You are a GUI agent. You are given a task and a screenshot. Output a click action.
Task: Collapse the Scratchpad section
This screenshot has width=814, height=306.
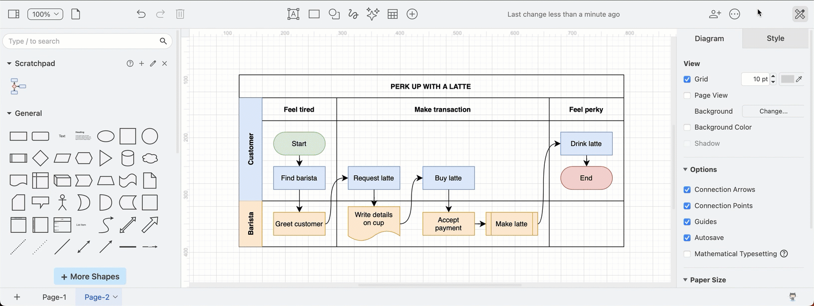pos(9,63)
